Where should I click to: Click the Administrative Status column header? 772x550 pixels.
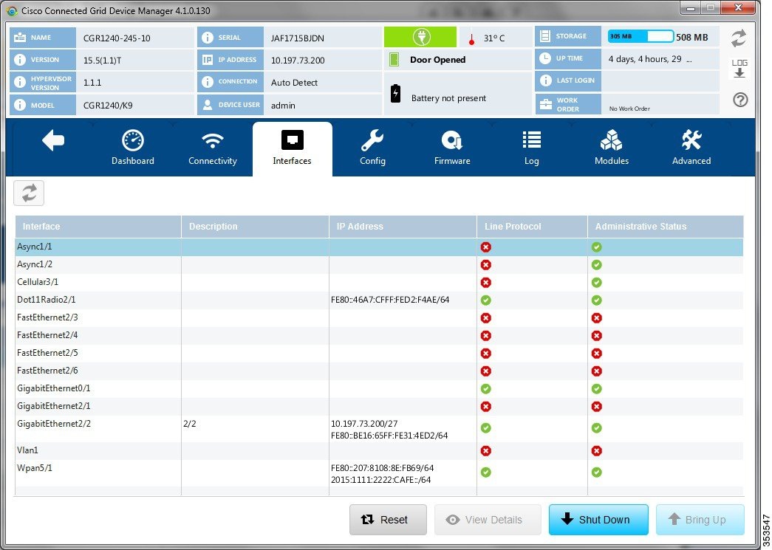pos(666,227)
